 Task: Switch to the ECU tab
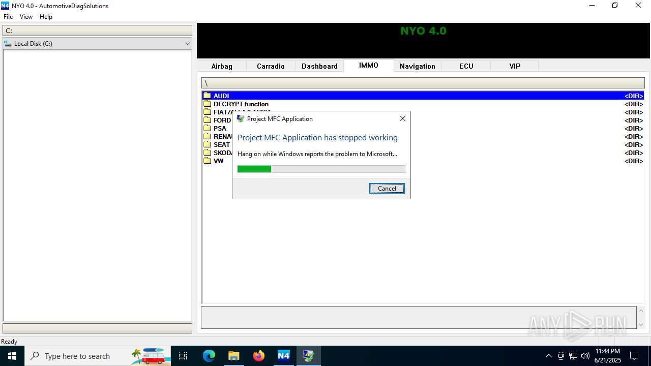tap(466, 66)
